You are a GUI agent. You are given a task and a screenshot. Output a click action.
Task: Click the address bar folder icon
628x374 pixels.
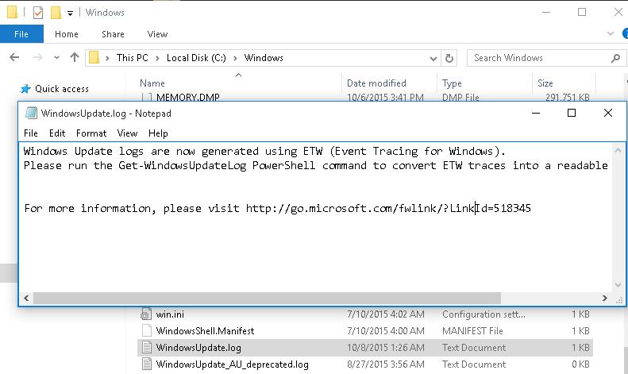94,58
